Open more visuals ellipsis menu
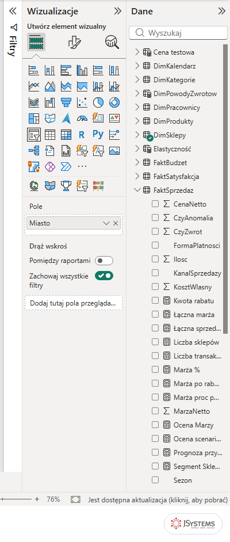This screenshot has height=542, width=230. [82, 167]
